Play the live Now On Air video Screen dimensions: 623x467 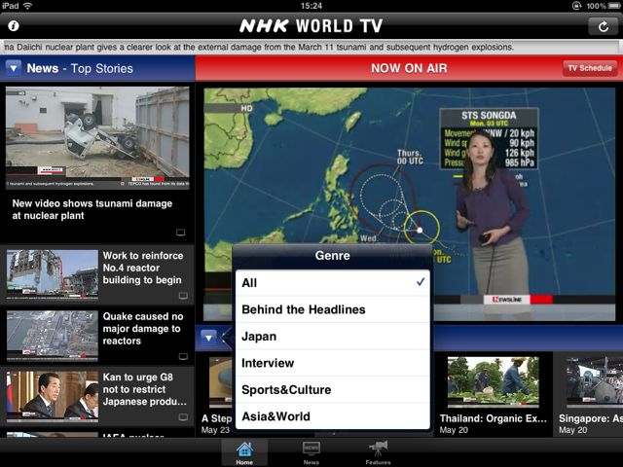409,203
